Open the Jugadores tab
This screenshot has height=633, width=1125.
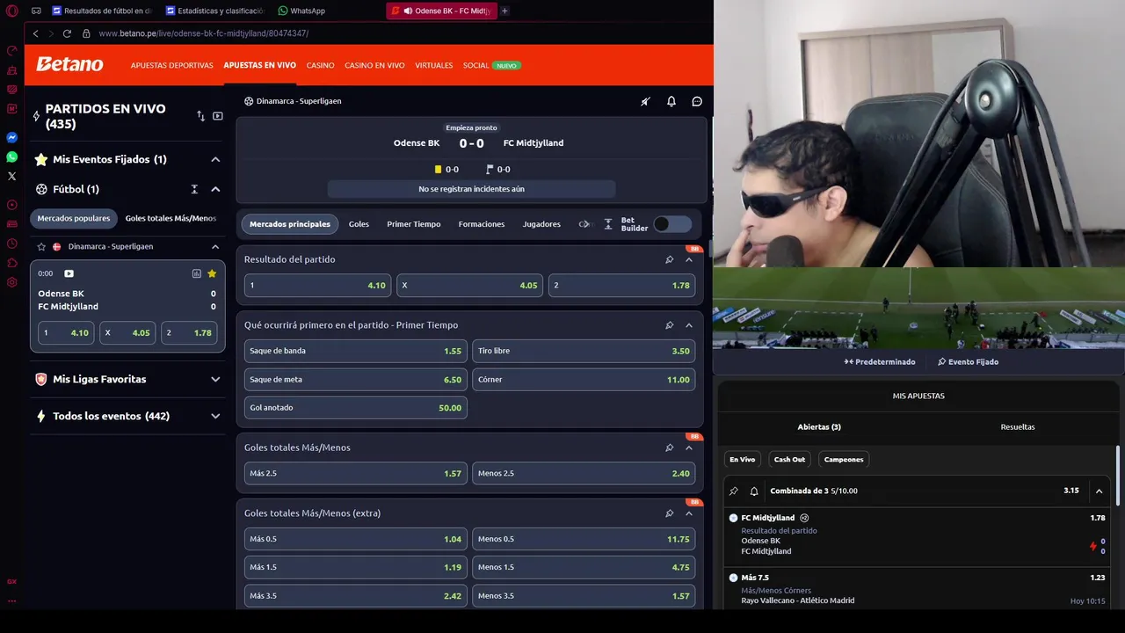[x=541, y=224]
